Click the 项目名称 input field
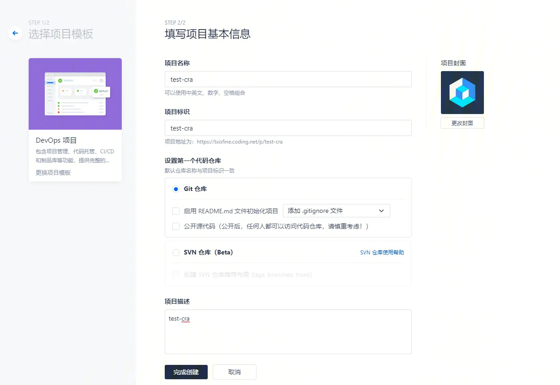 click(x=288, y=80)
